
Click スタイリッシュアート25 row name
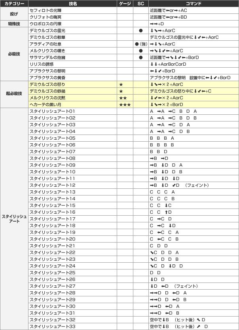(x=52, y=273)
